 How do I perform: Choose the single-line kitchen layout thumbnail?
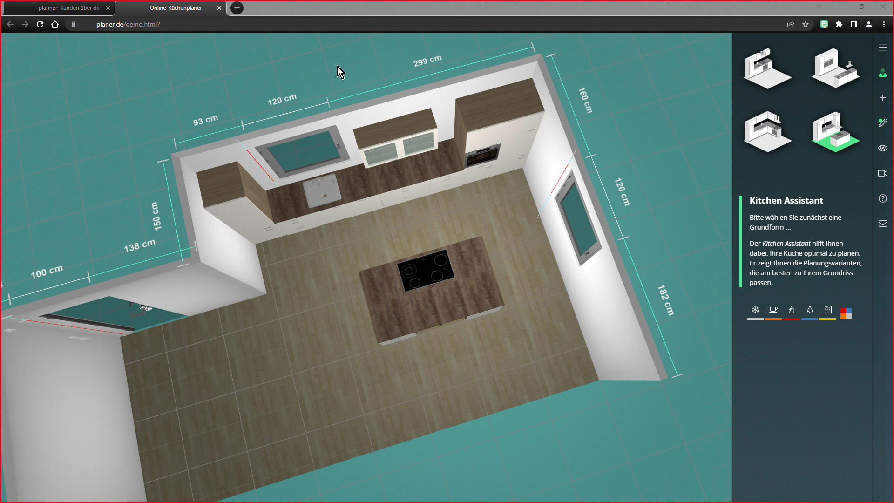(x=767, y=68)
